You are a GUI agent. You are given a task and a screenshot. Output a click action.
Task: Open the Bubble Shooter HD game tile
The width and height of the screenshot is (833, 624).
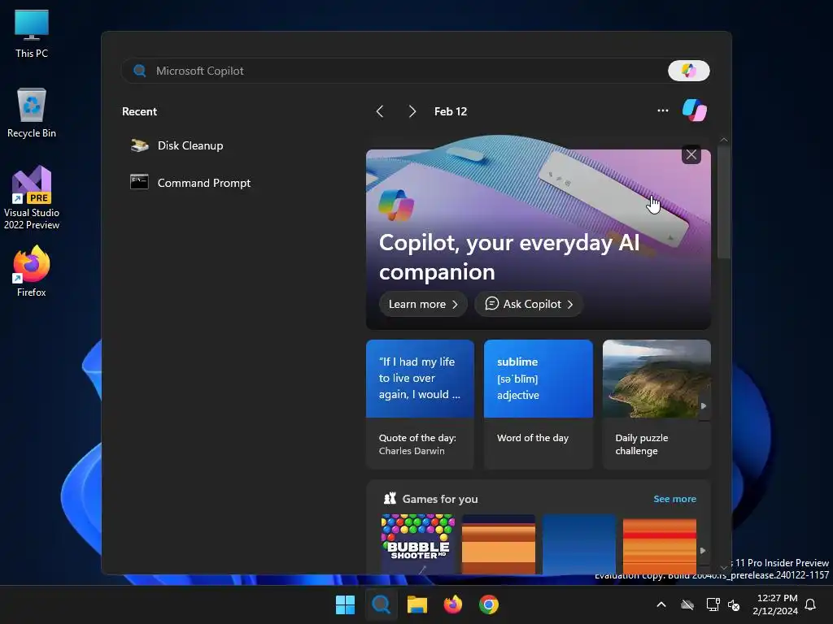418,544
